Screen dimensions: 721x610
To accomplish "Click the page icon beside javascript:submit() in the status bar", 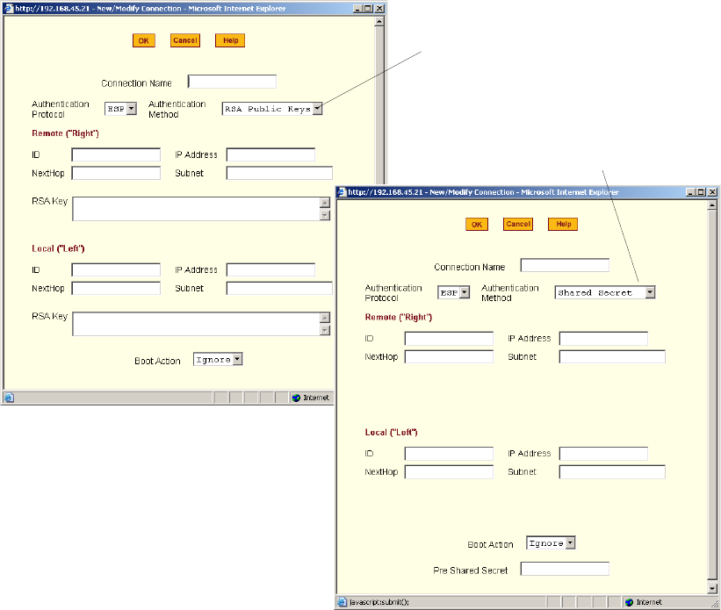I will point(342,602).
